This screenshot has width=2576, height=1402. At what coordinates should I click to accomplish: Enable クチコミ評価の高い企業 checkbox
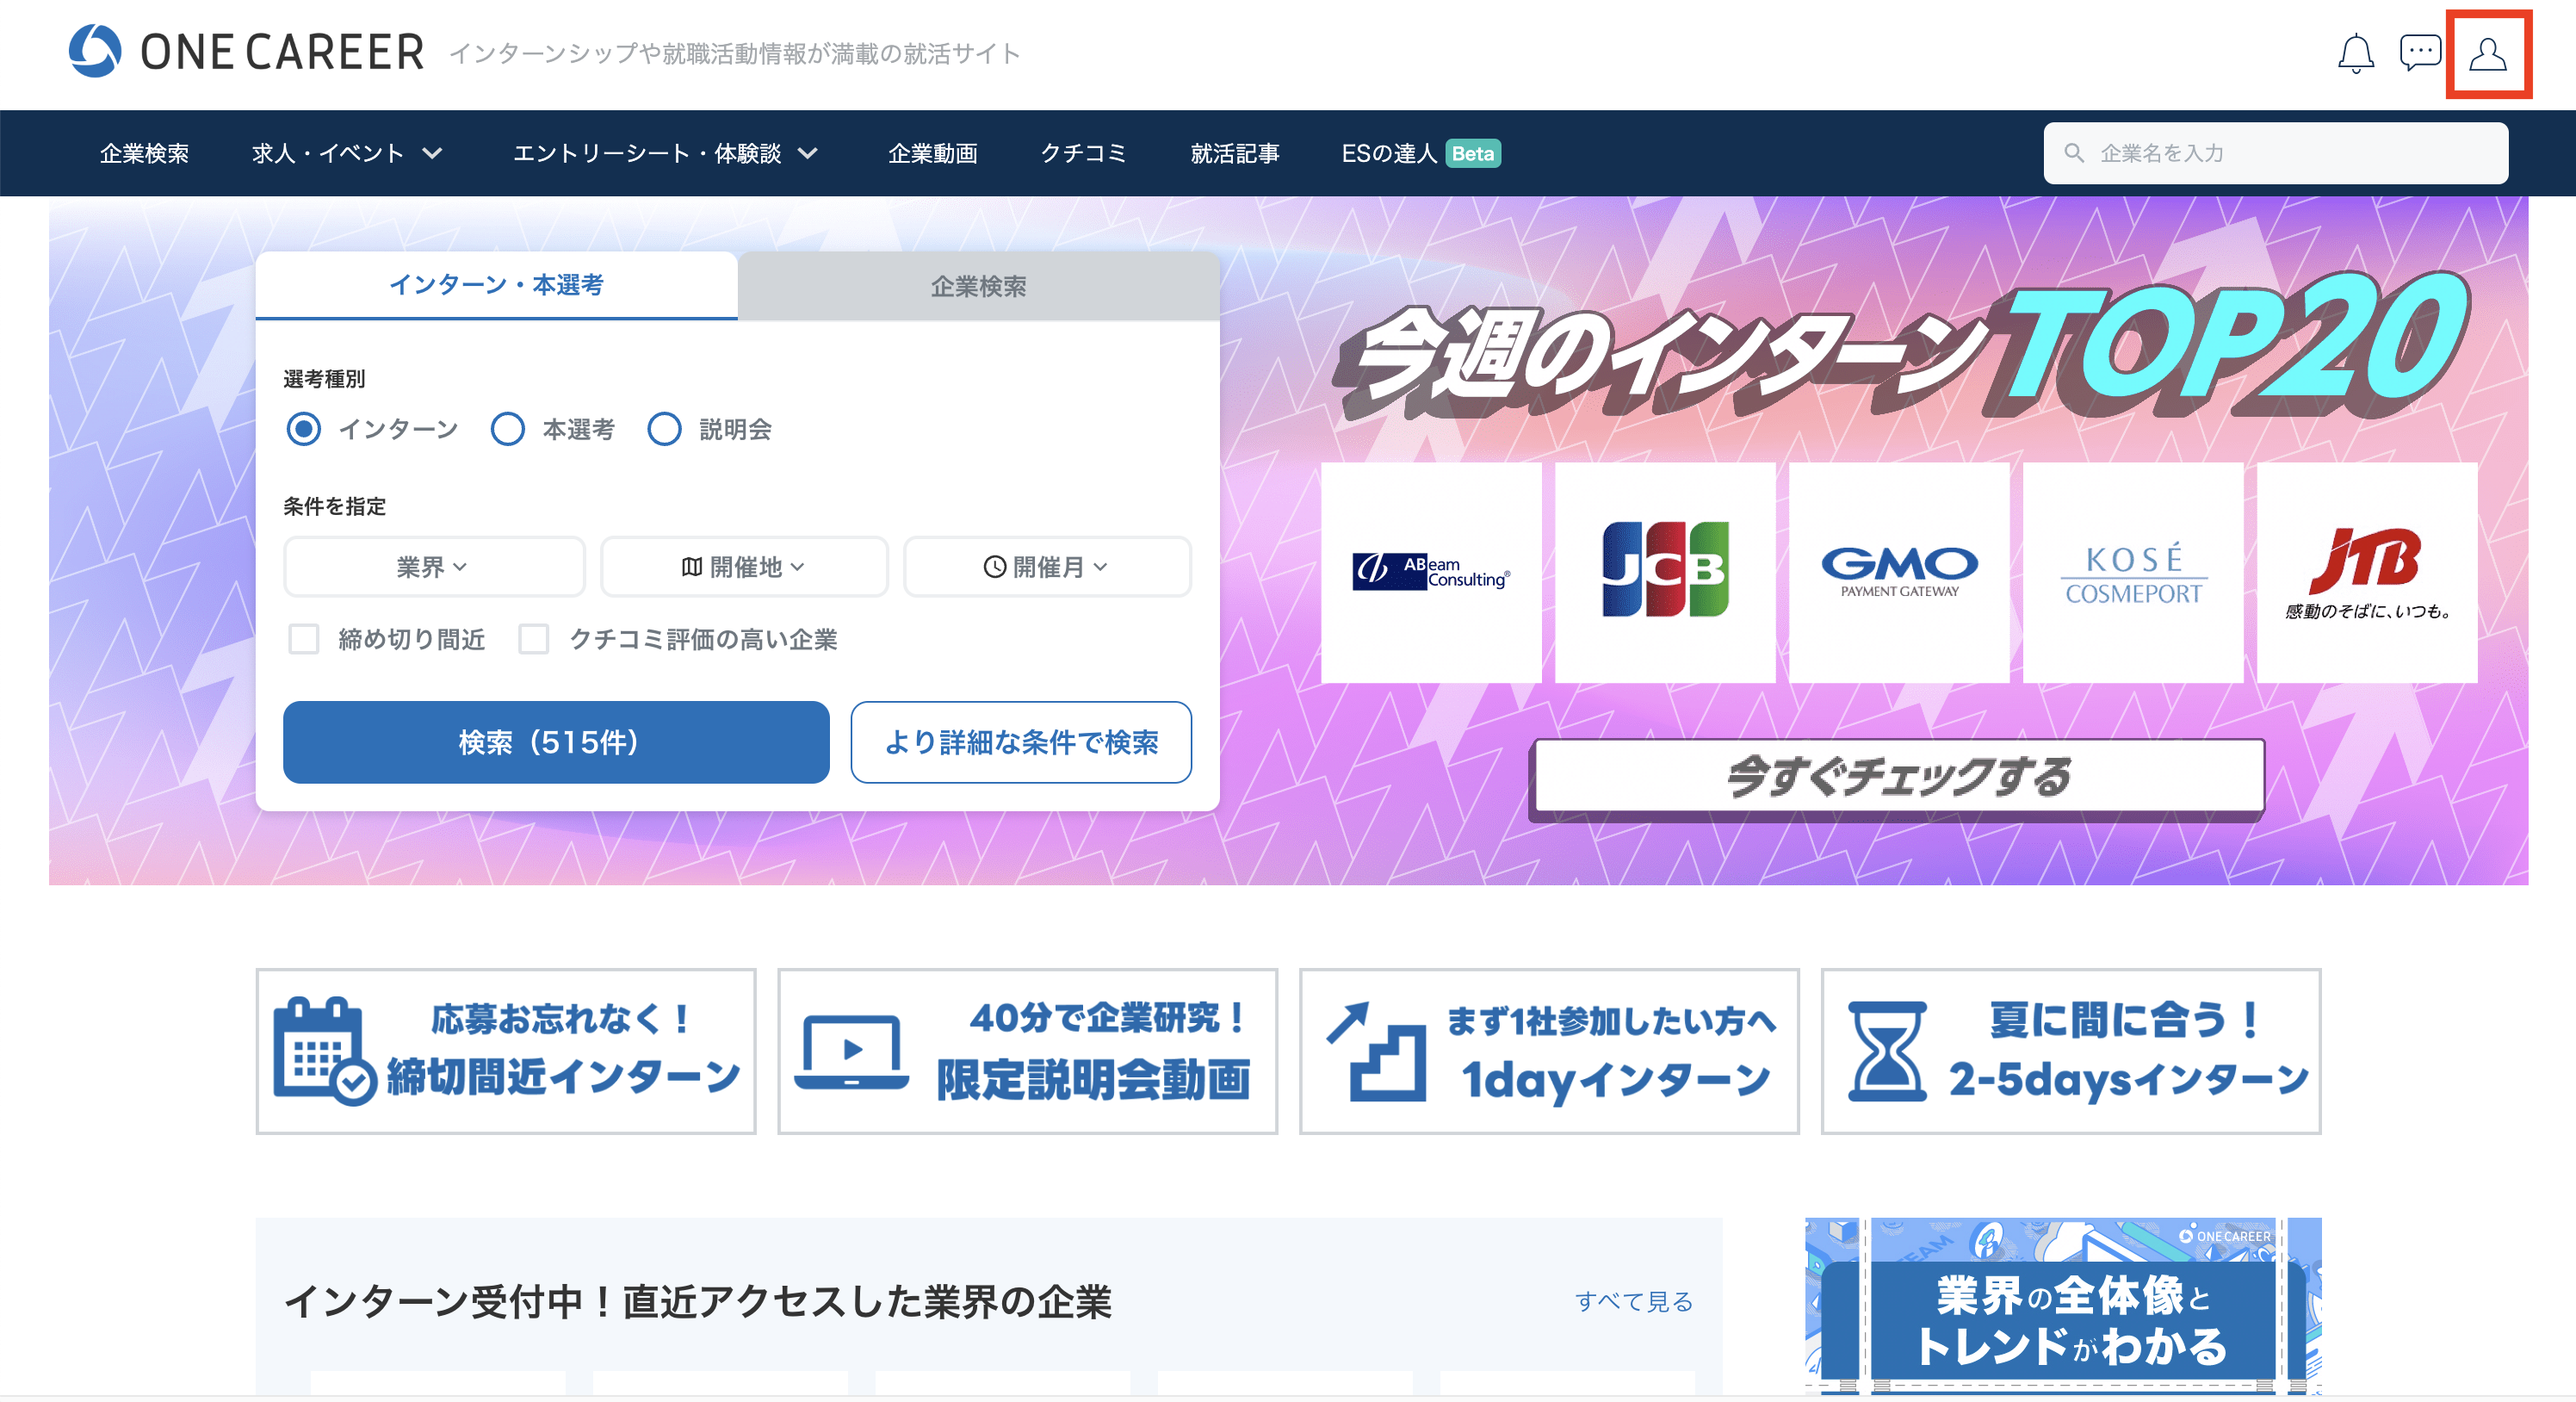534,638
